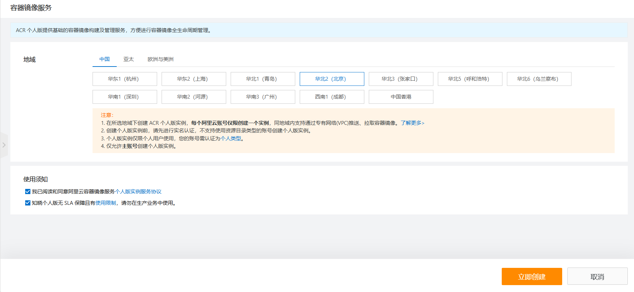Open the 了解更多 link
The image size is (634, 292).
tap(412, 123)
